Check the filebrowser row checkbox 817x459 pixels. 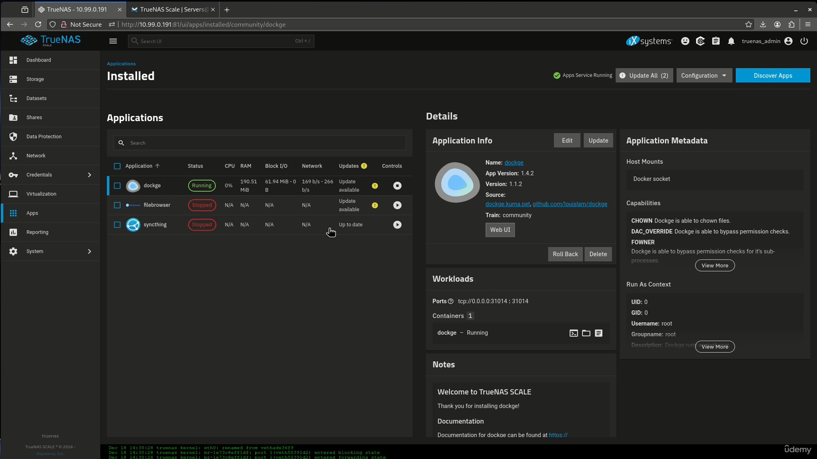click(x=117, y=205)
